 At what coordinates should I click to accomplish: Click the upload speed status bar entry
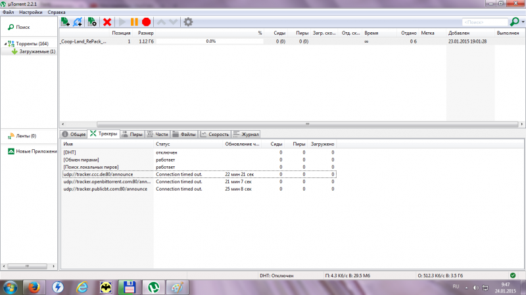(x=440, y=275)
